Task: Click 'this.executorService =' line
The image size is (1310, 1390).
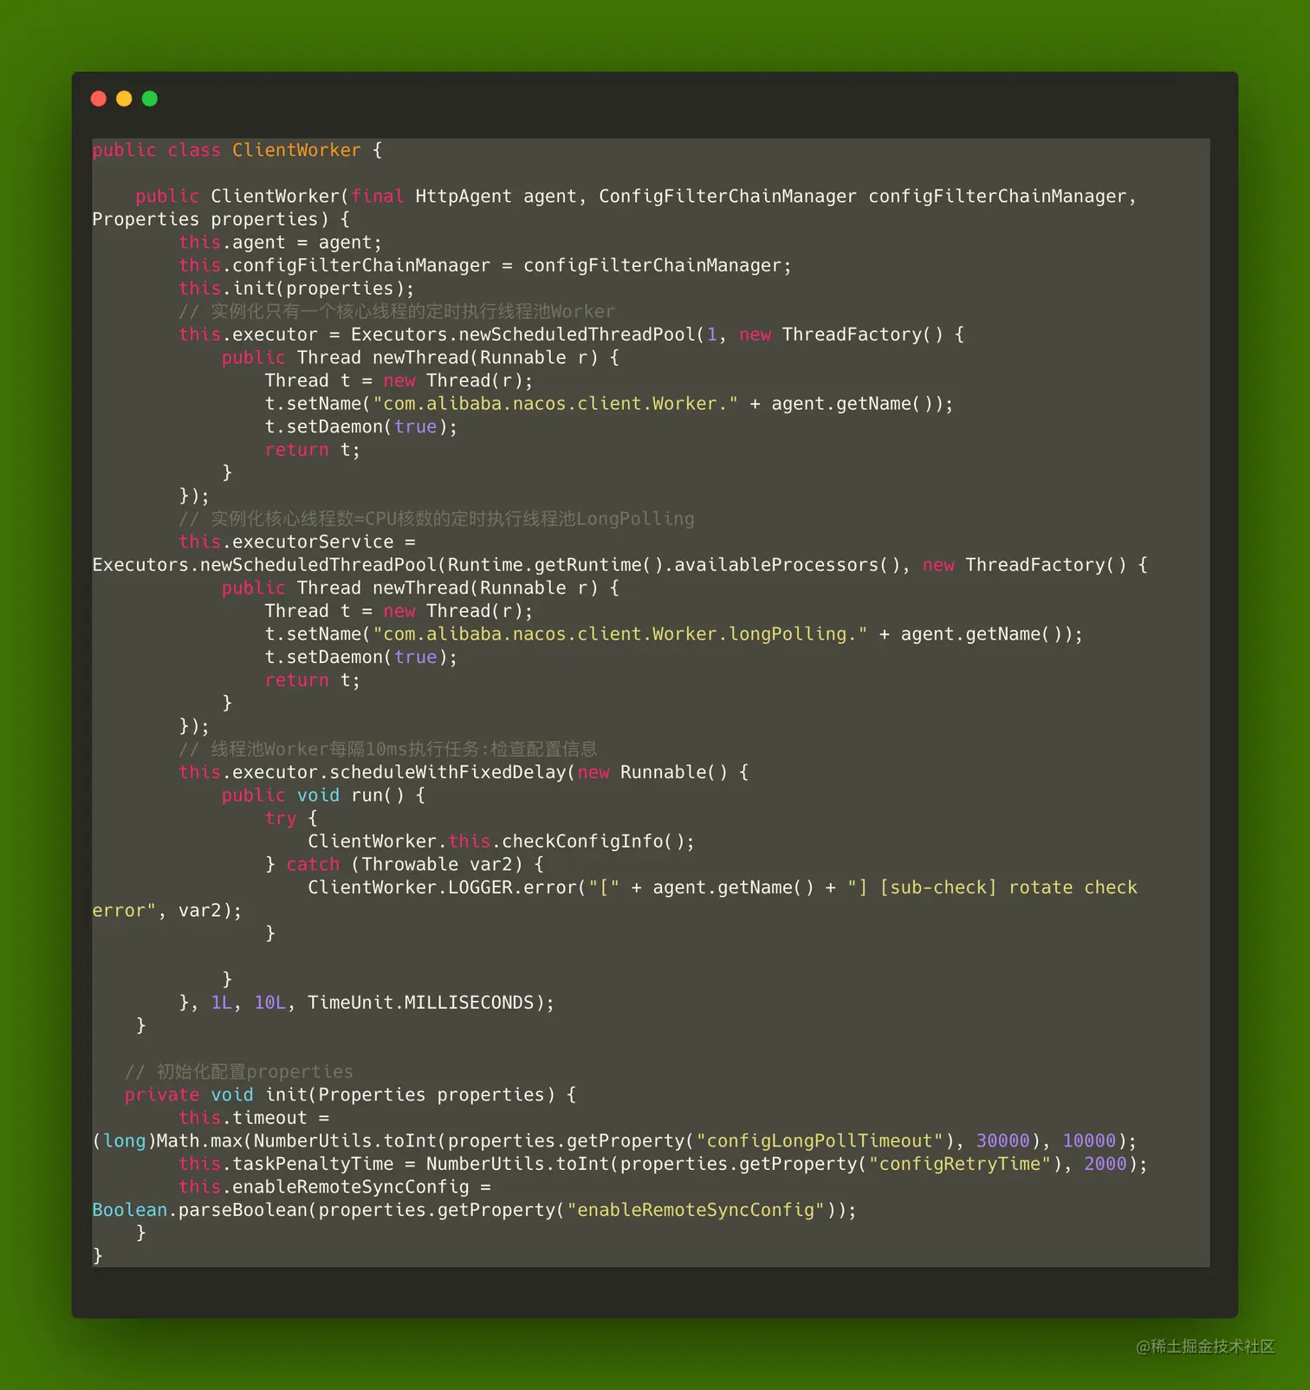Action: point(297,542)
